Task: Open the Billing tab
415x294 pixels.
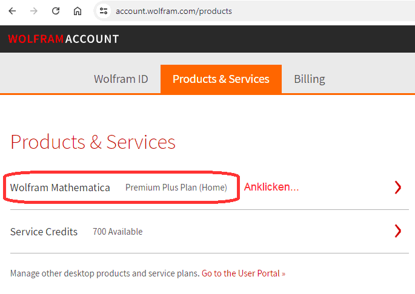Action: tap(310, 79)
